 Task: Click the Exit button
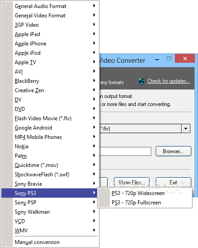pyautogui.click(x=174, y=183)
